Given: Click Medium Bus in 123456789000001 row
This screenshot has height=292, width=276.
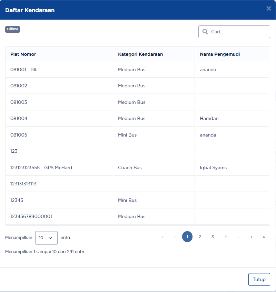Looking at the screenshot, I should pyautogui.click(x=132, y=217).
